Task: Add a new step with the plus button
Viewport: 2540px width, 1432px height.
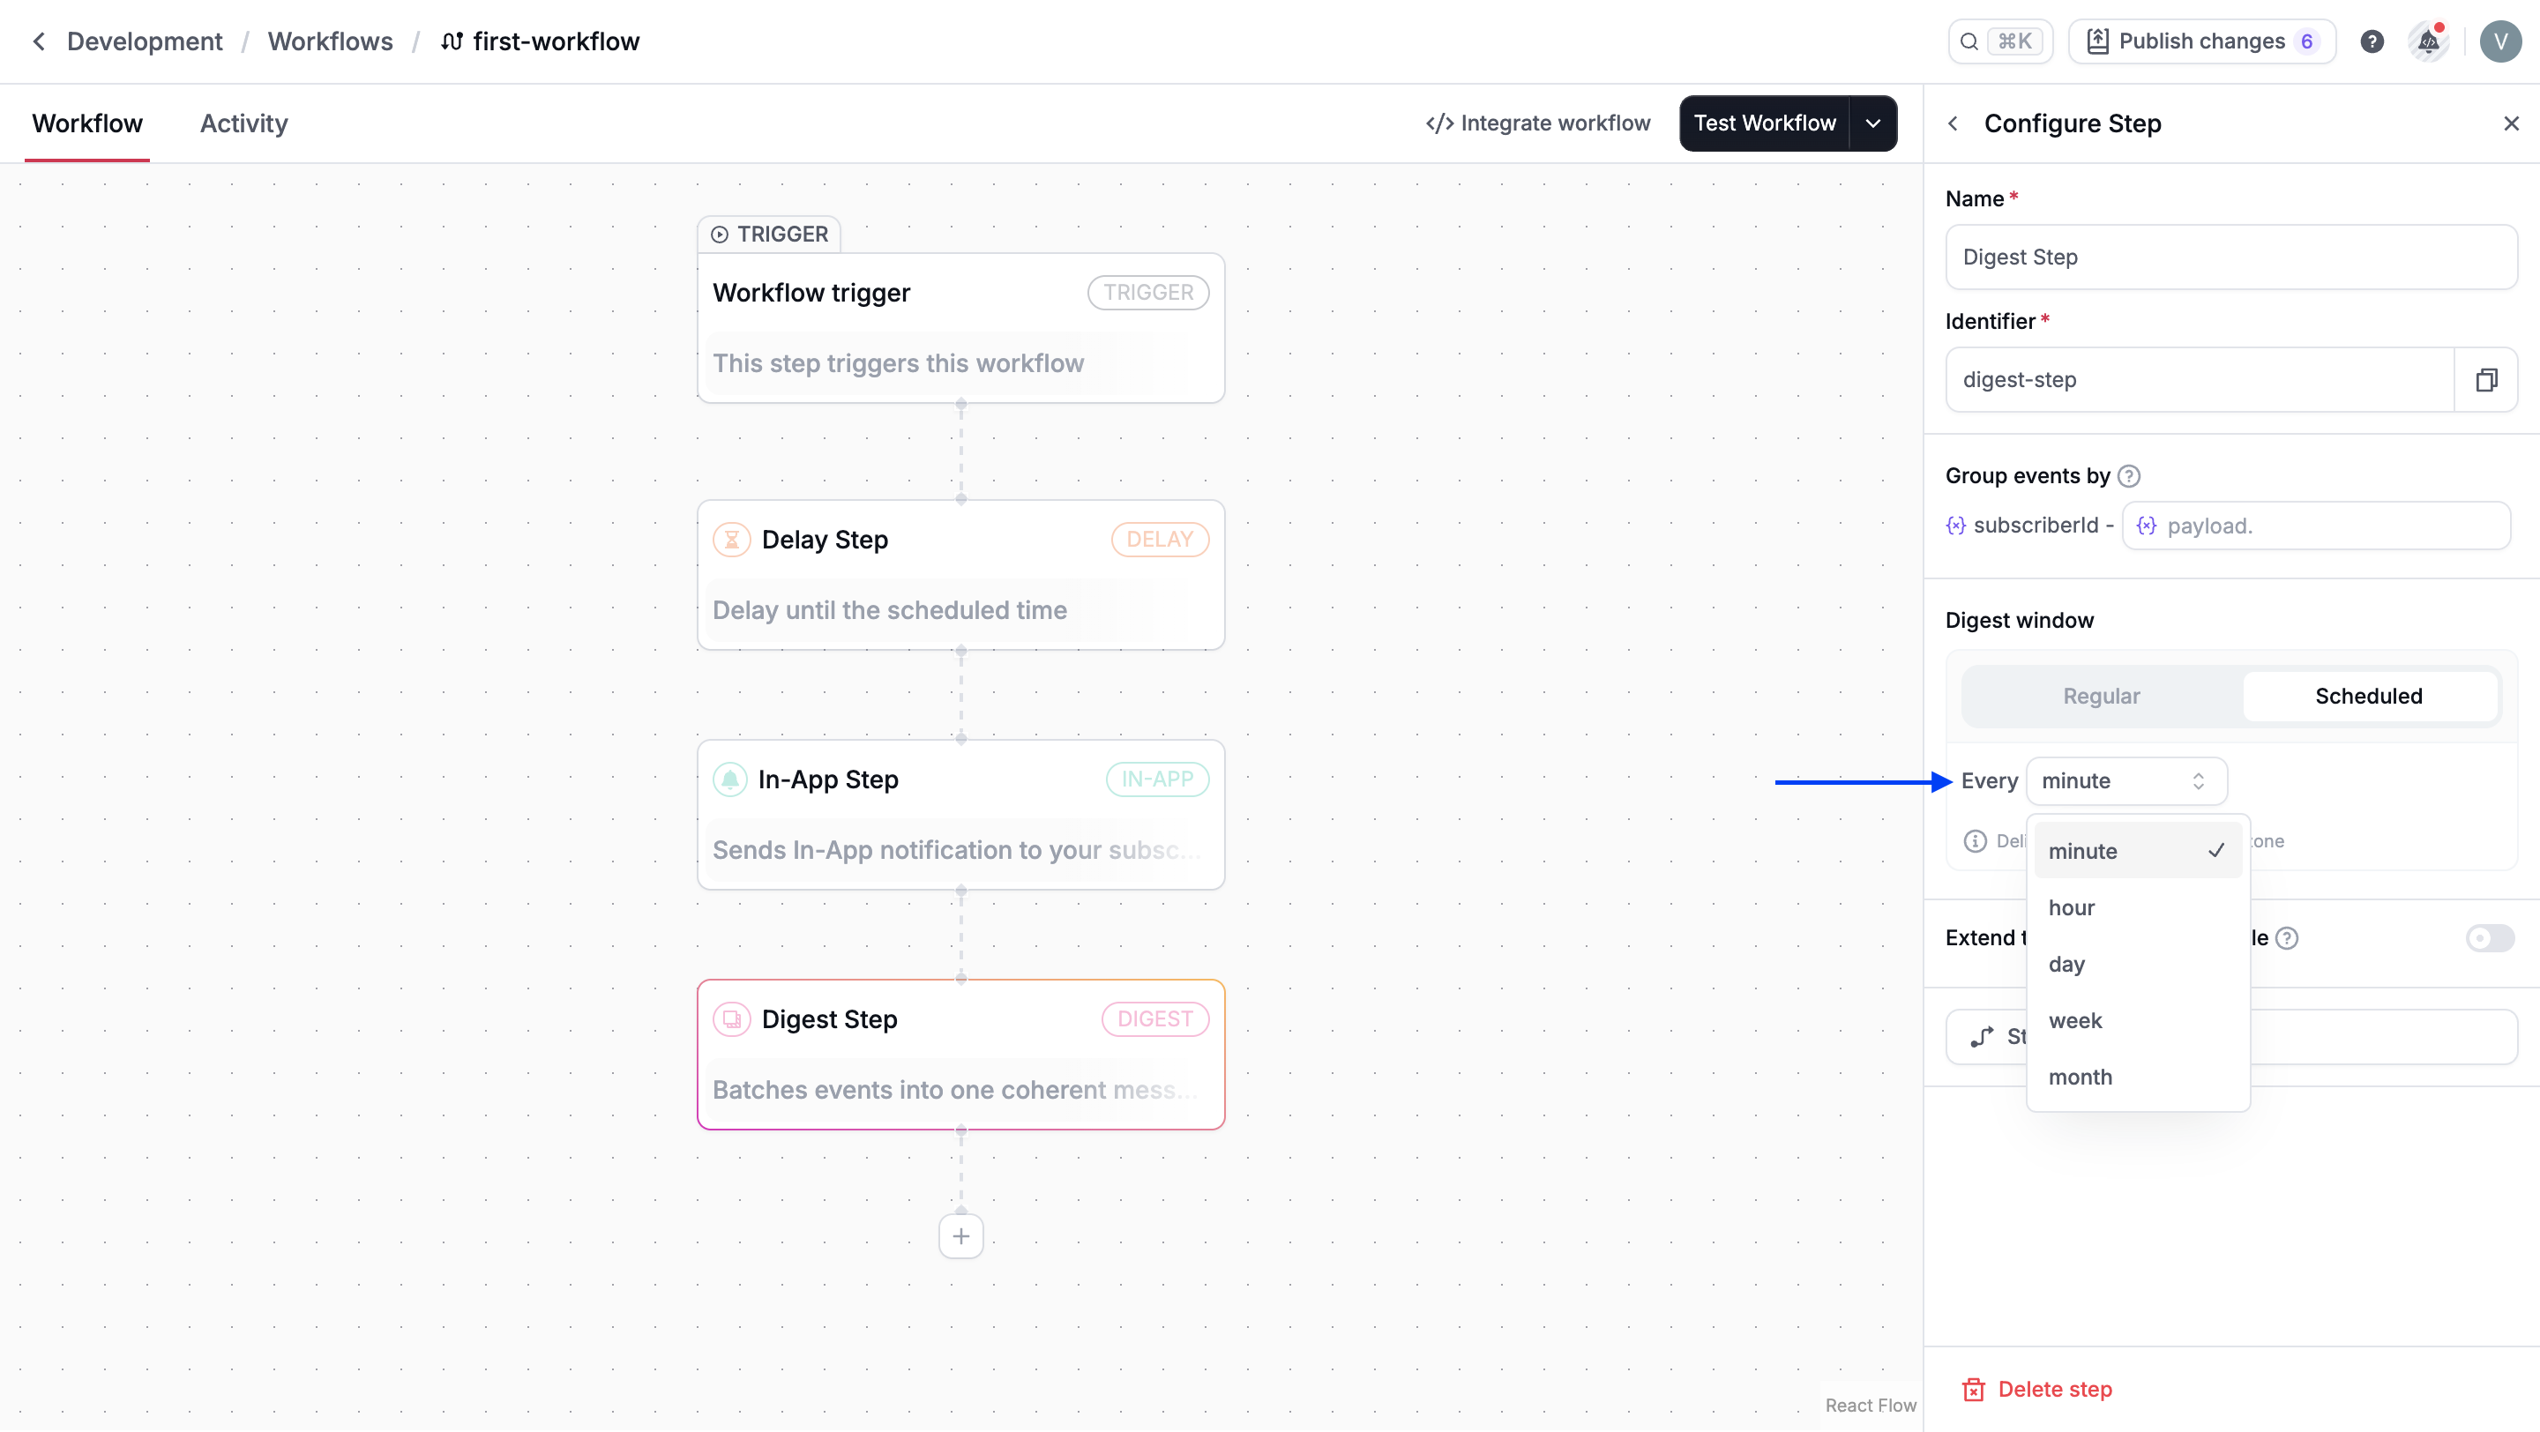Action: (x=960, y=1234)
